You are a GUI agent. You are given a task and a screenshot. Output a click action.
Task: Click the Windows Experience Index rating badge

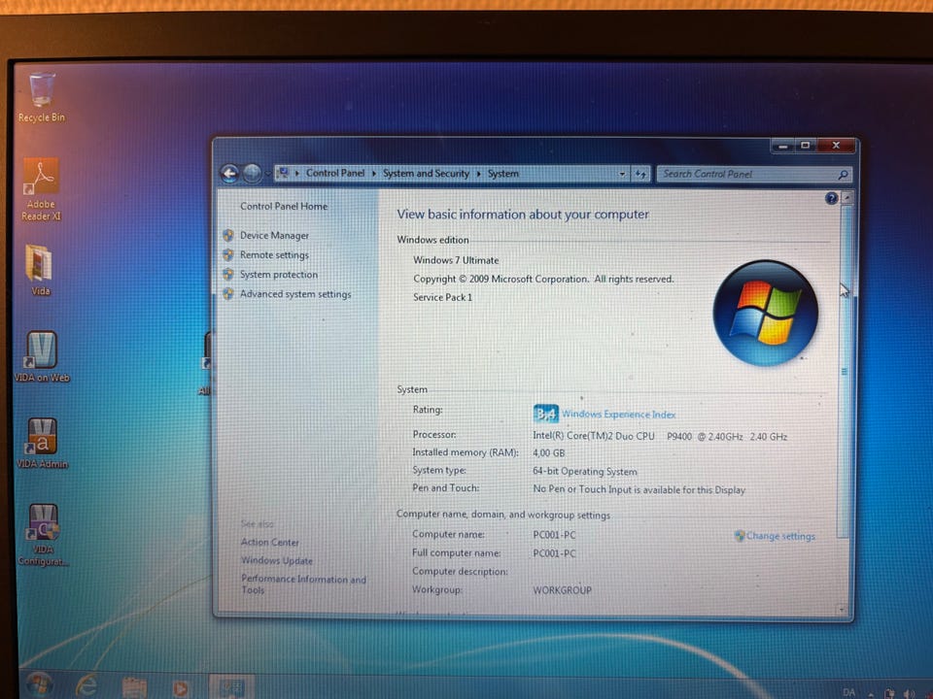(545, 414)
